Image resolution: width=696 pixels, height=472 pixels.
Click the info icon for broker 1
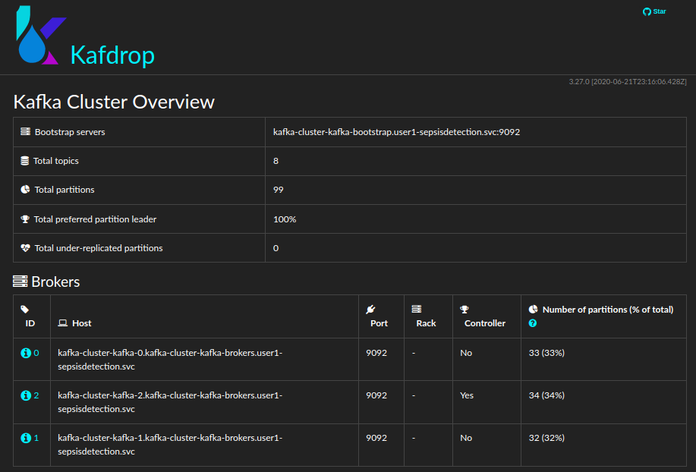26,438
